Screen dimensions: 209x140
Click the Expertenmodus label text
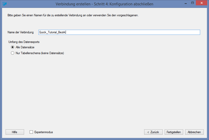pyautogui.click(x=44, y=132)
